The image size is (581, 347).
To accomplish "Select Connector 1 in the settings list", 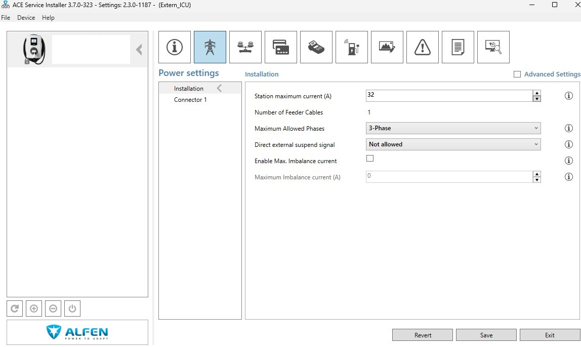I will [x=200, y=100].
